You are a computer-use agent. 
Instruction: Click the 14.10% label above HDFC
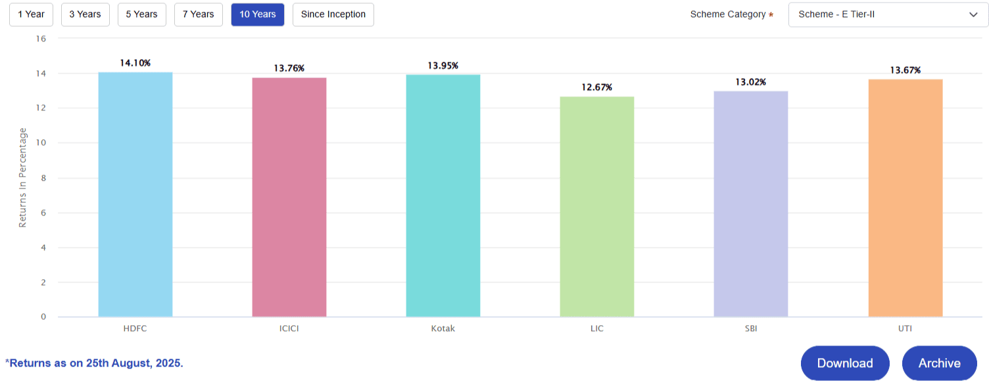pyautogui.click(x=135, y=63)
